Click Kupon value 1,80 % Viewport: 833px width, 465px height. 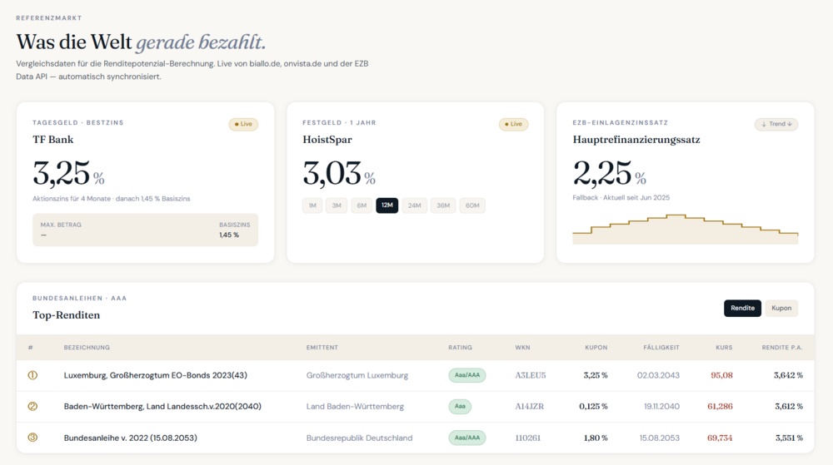[596, 438]
